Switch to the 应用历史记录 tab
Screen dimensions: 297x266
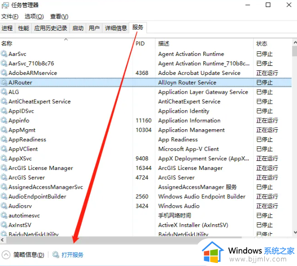point(50,28)
